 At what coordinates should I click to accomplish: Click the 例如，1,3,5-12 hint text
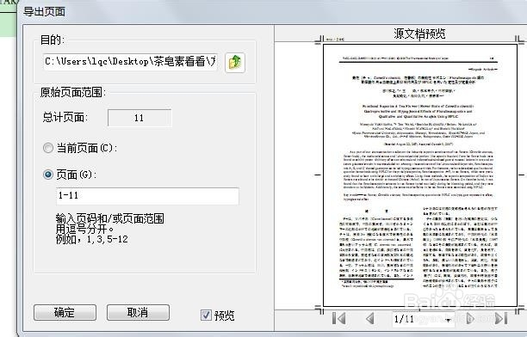pyautogui.click(x=92, y=239)
